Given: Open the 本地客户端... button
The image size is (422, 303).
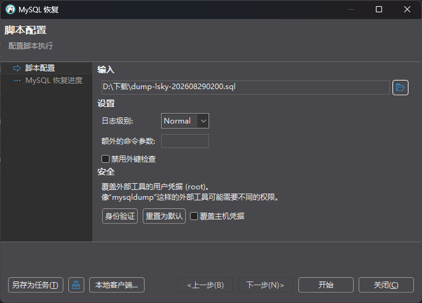Looking at the screenshot, I should click(117, 285).
